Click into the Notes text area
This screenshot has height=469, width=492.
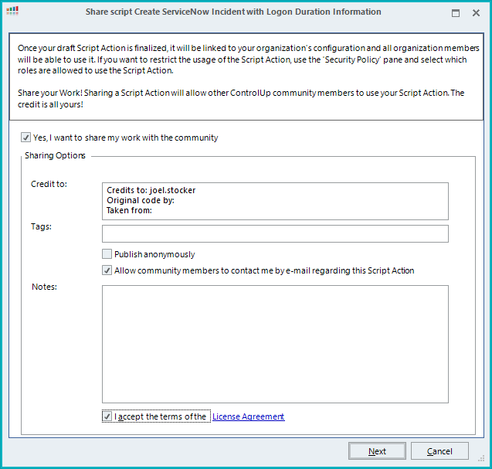pyautogui.click(x=275, y=344)
